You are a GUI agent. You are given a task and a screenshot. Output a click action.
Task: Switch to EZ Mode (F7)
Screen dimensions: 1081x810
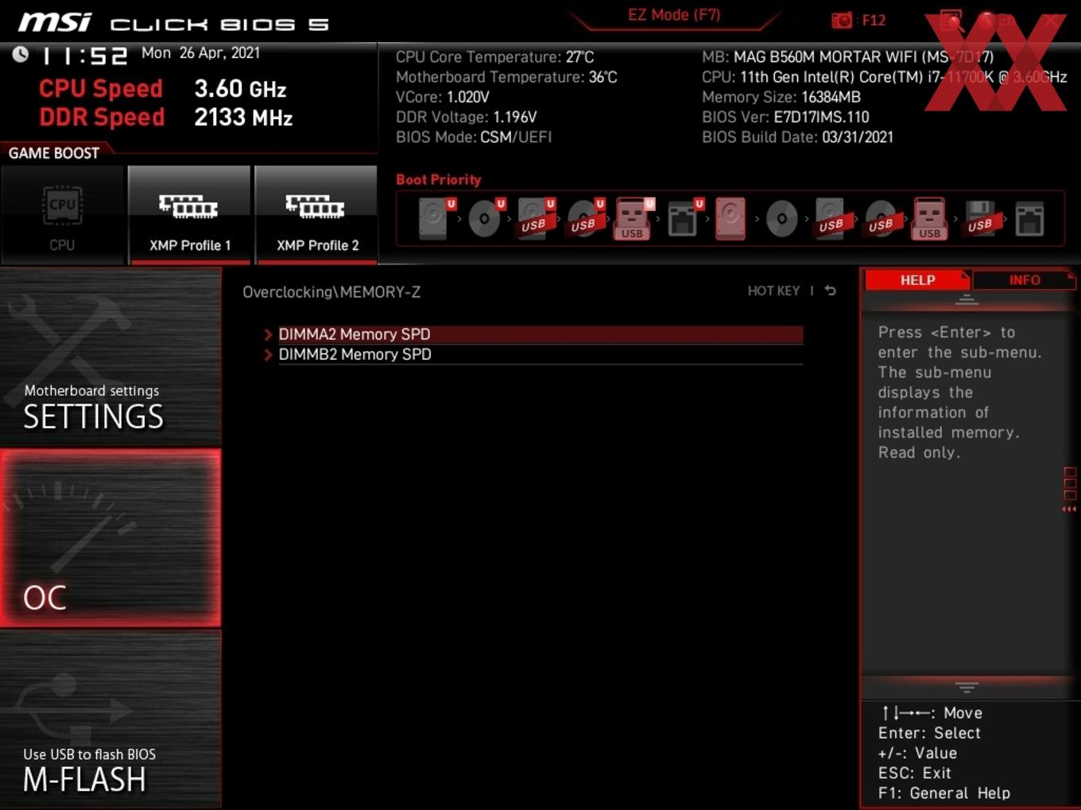674,15
